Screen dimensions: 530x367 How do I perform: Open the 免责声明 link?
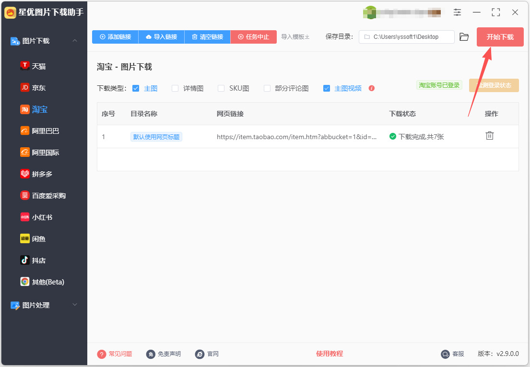point(164,354)
